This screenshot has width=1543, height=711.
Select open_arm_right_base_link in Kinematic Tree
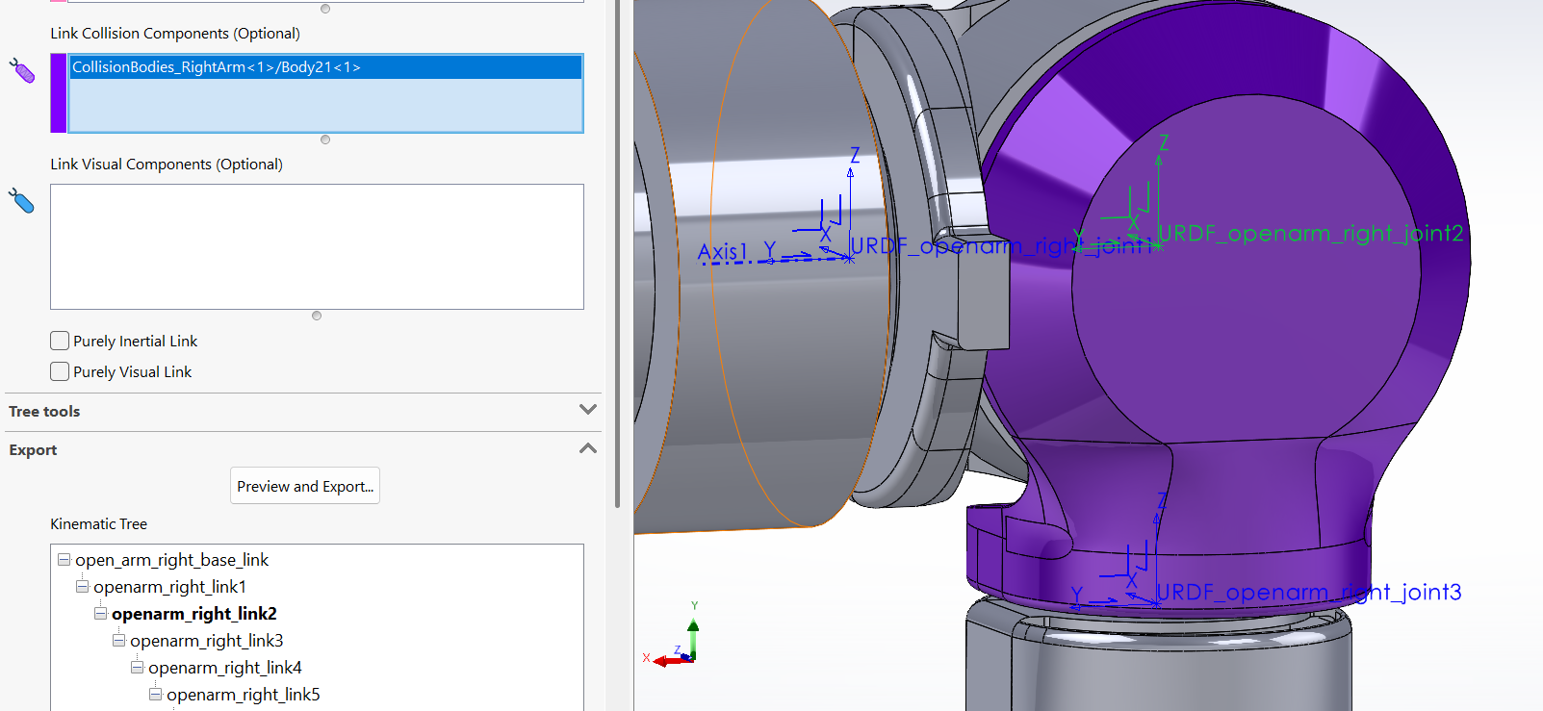(x=172, y=560)
